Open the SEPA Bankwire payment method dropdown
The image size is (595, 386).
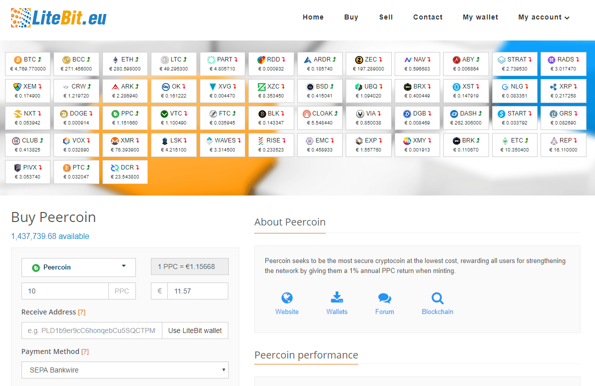coord(125,370)
